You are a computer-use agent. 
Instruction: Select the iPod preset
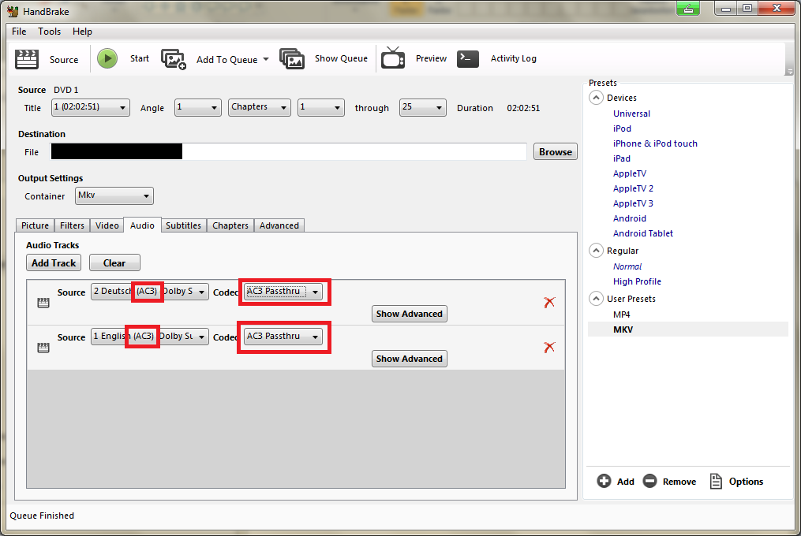click(622, 128)
